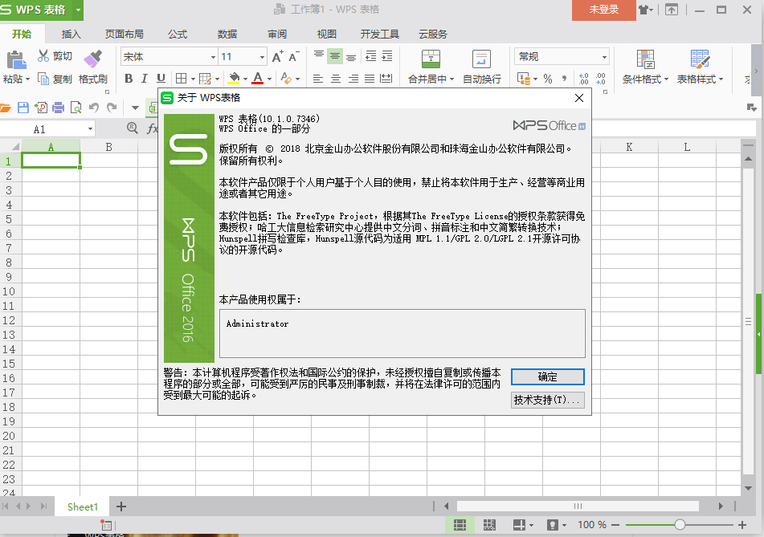Click the skin shirt icon in title bar
Screen dimensions: 764x537
click(644, 10)
